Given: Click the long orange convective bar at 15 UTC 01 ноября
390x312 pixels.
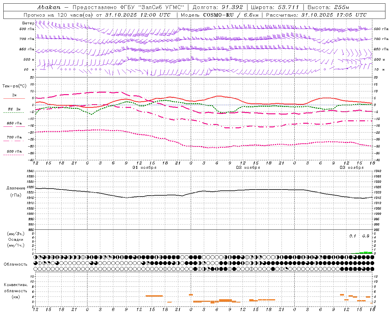Looking at the screenshot, I should tap(154, 296).
